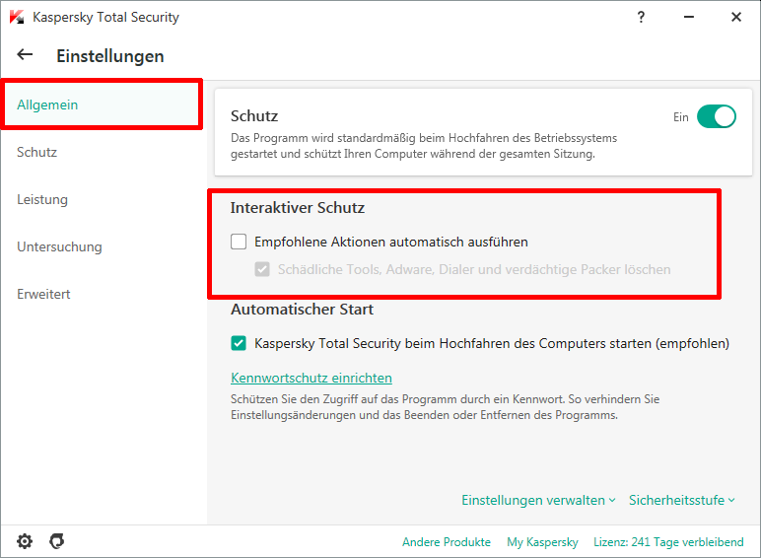Close the Kaspersky Total Security window

736,17
